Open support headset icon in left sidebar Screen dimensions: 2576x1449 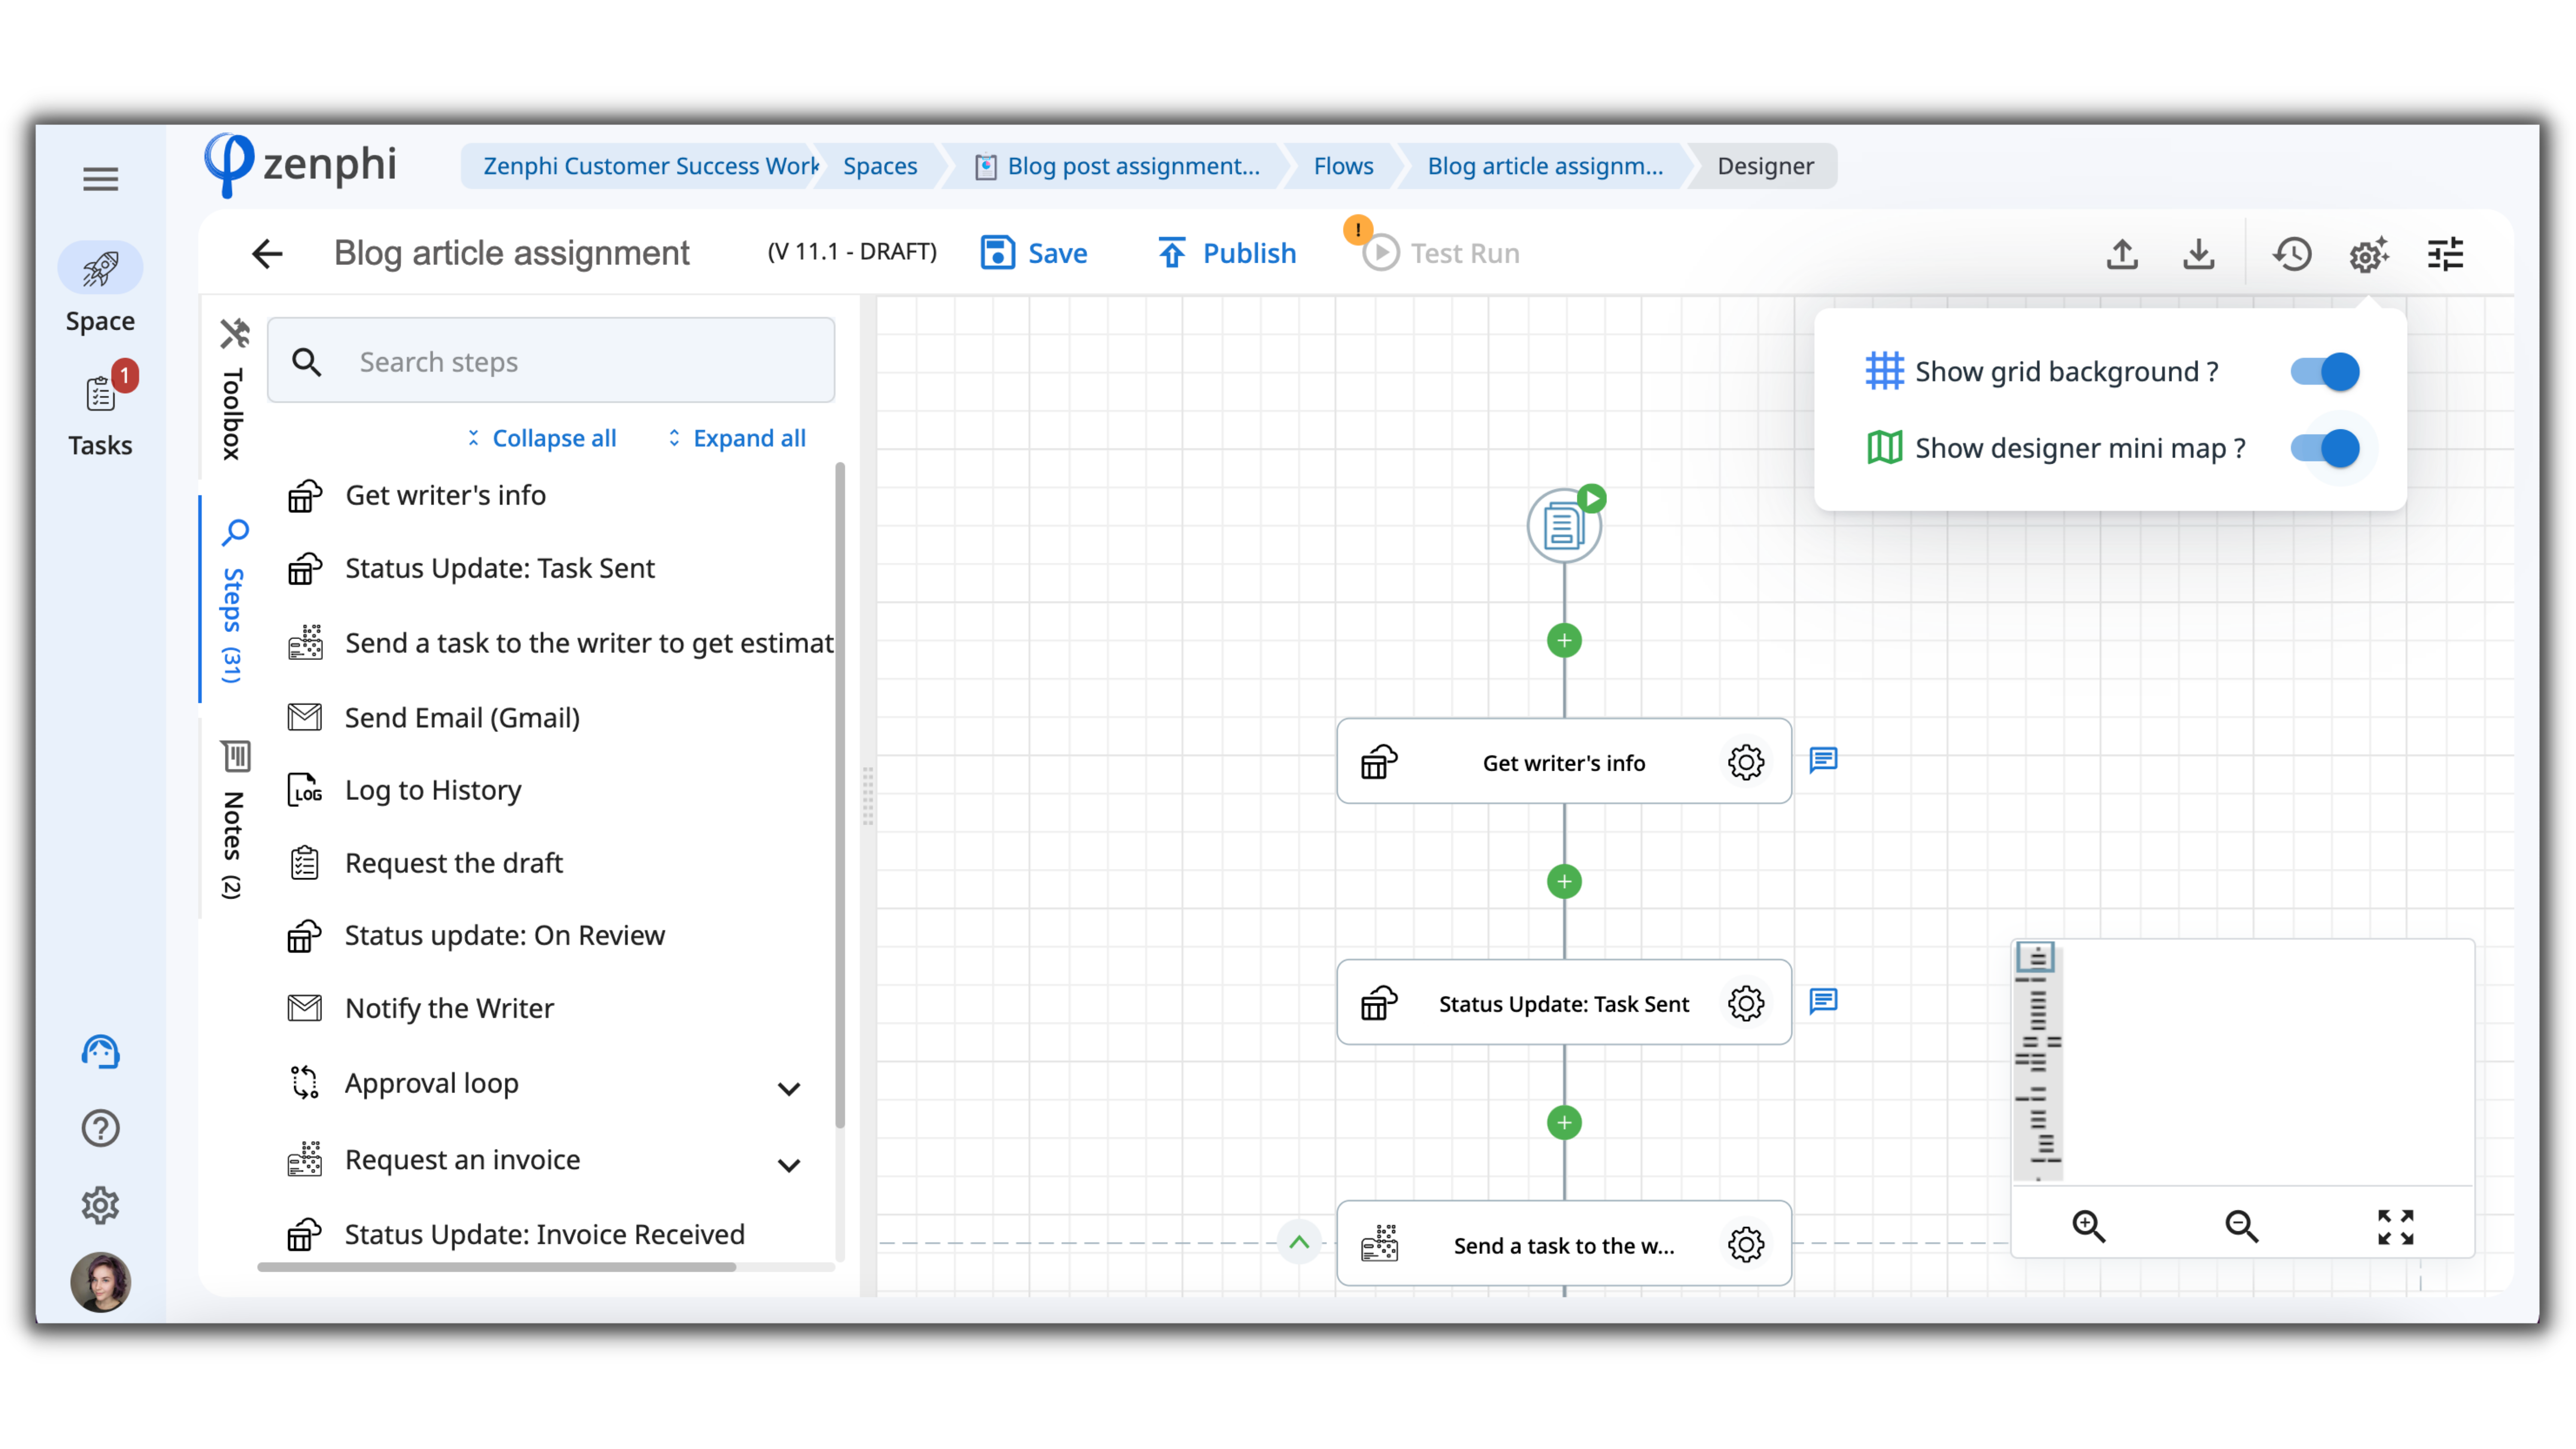coord(100,1052)
